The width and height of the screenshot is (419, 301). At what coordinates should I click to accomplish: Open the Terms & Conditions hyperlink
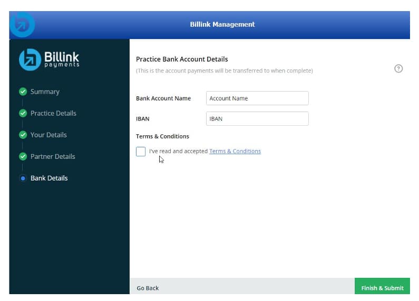pyautogui.click(x=235, y=152)
